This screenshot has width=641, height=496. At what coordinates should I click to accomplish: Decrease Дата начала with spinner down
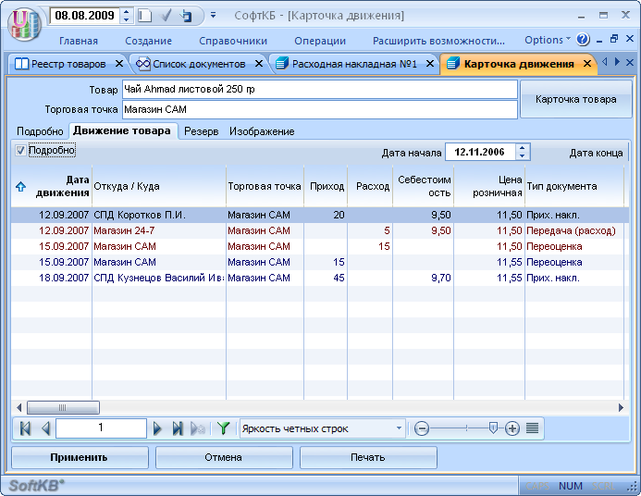(x=522, y=155)
